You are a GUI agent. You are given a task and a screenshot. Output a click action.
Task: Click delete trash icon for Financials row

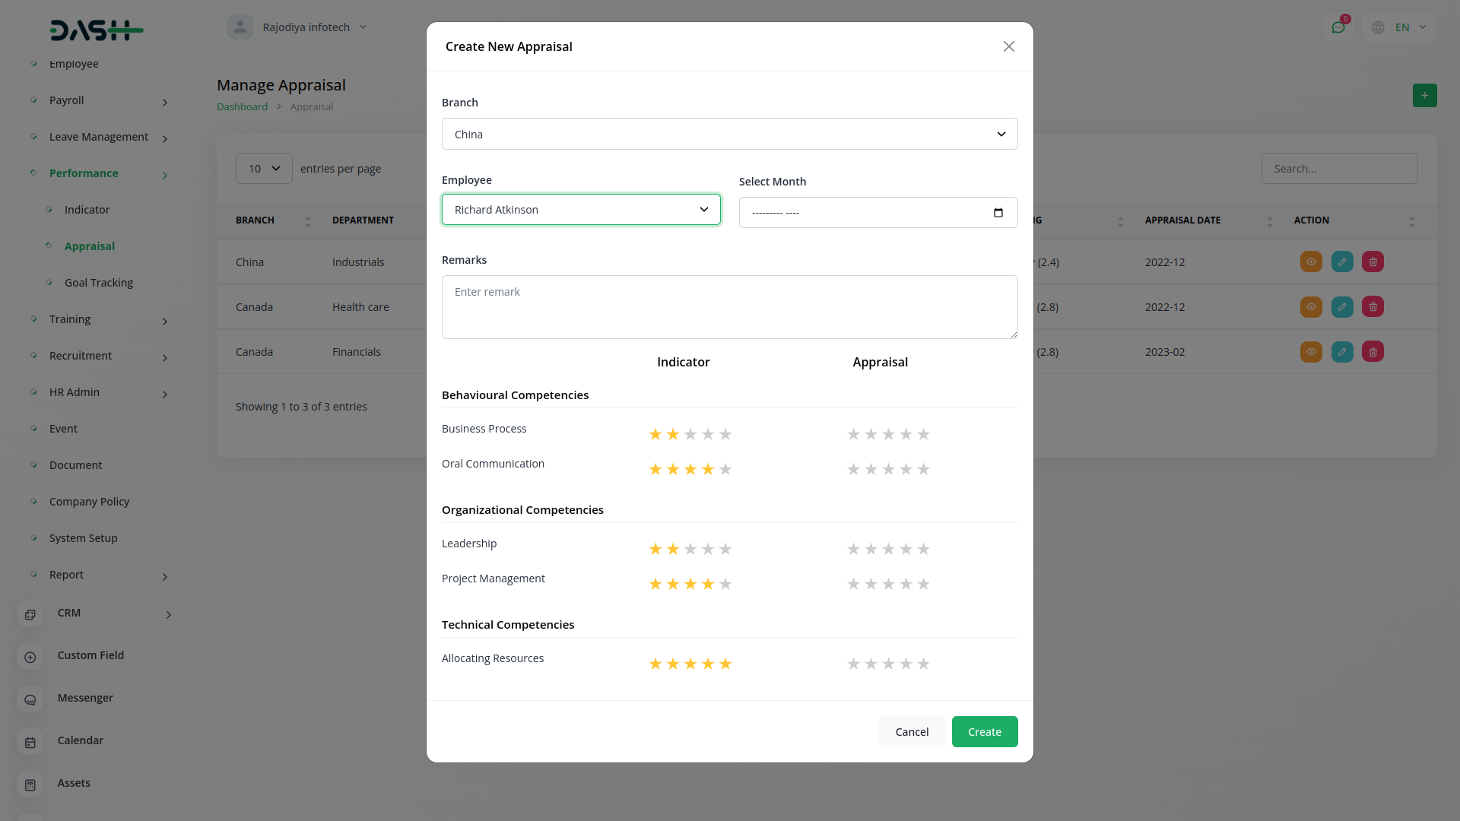pos(1373,352)
